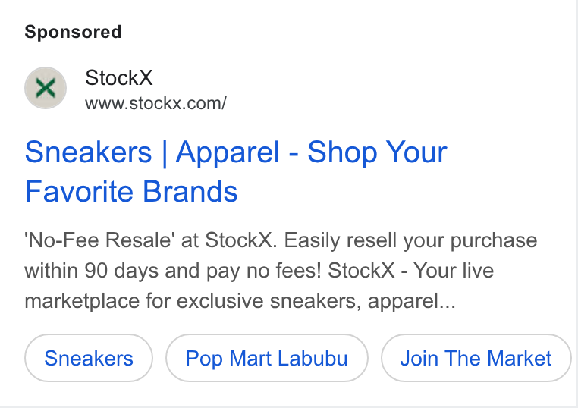Click the 'No-Fee Resale' description text

point(98,240)
